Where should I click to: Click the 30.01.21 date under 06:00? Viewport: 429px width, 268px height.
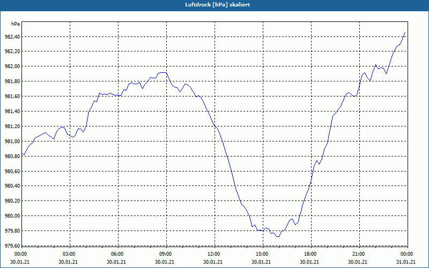pyautogui.click(x=116, y=262)
